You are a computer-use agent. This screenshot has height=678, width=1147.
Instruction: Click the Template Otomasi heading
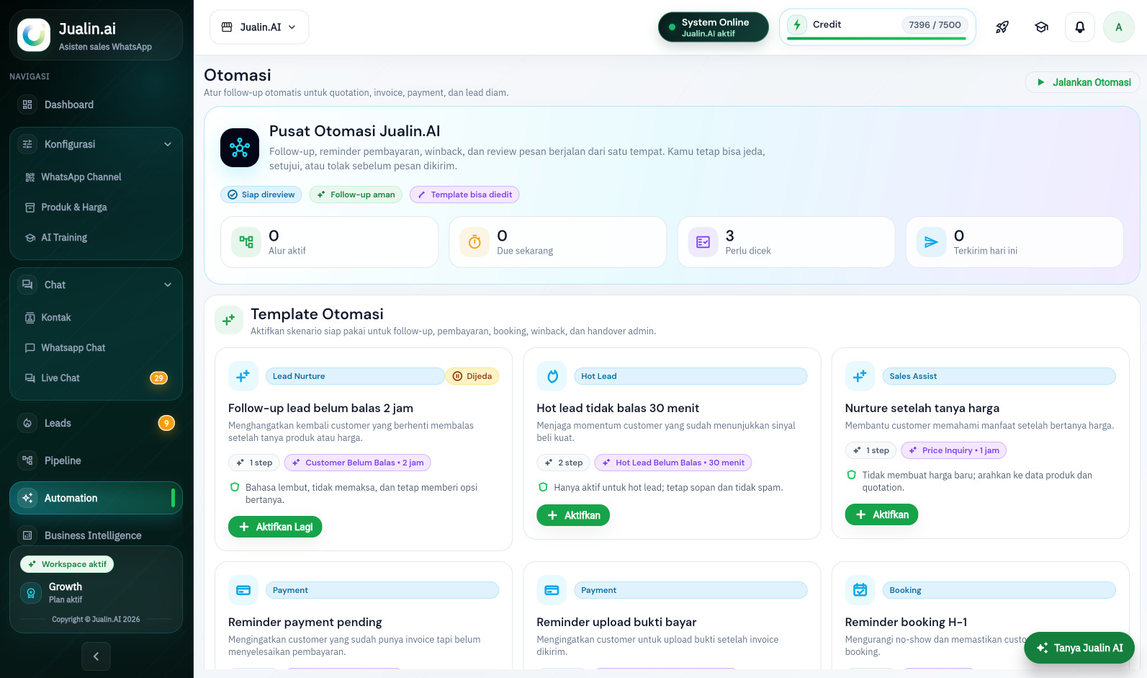click(317, 314)
